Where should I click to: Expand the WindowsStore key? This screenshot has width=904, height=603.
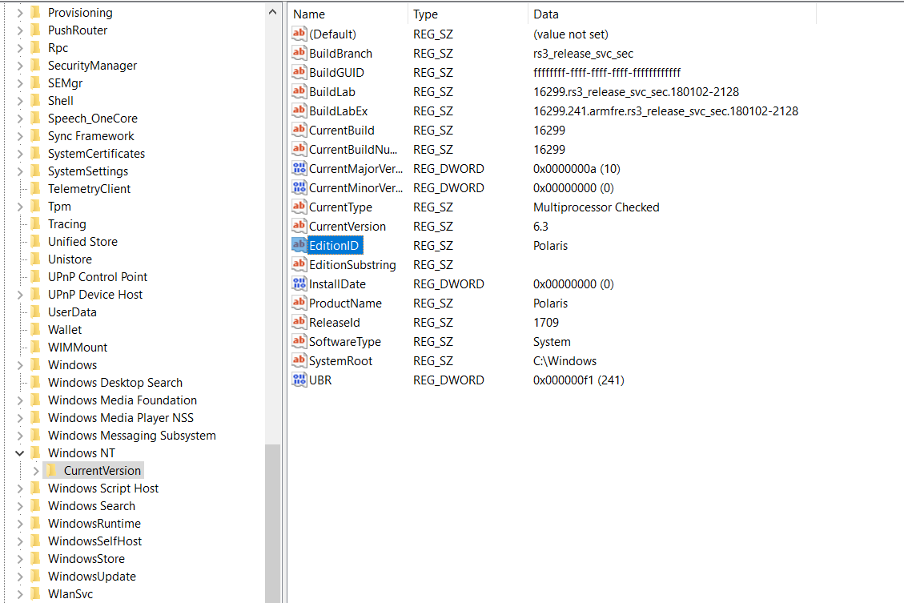coord(18,558)
